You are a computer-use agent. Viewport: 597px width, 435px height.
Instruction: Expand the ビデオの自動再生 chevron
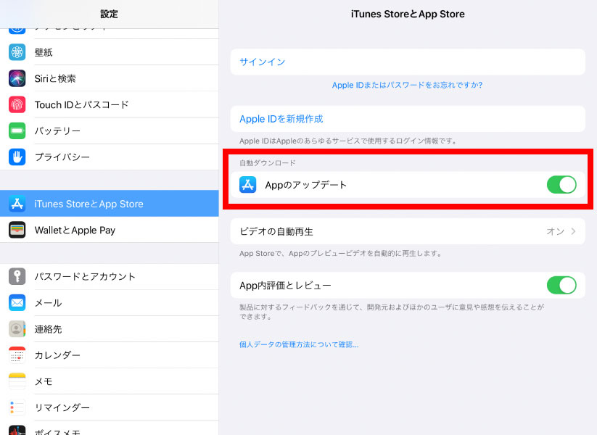(x=574, y=231)
